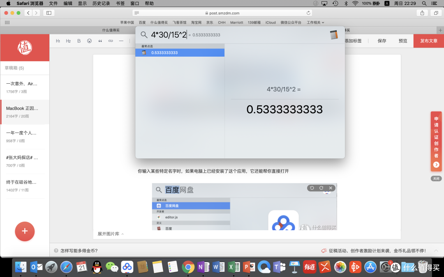The height and width of the screenshot is (277, 444).
Task: Reload the page with refresh icon
Action: tap(308, 13)
